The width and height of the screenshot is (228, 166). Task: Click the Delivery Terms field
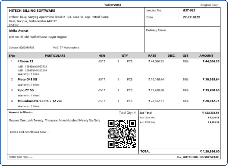(x=157, y=30)
